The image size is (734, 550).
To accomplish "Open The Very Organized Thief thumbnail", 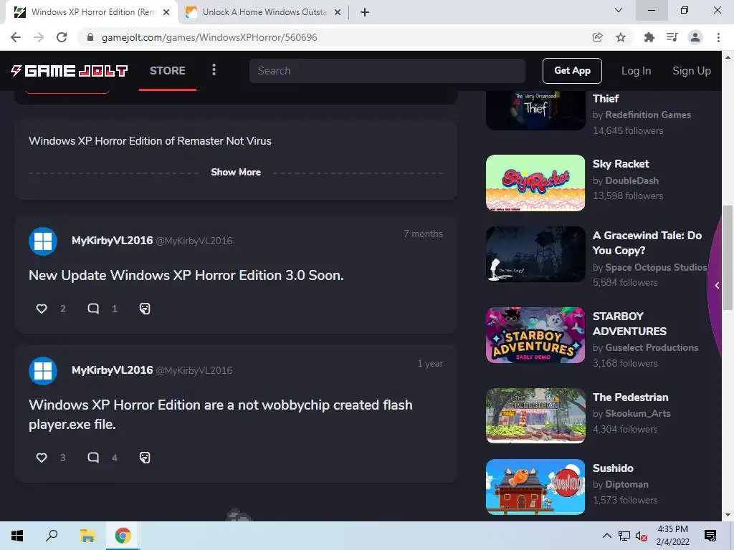I will (x=535, y=110).
